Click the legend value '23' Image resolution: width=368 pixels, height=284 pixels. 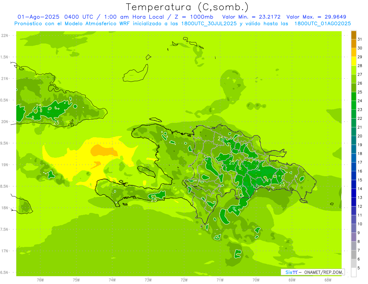point(360,110)
